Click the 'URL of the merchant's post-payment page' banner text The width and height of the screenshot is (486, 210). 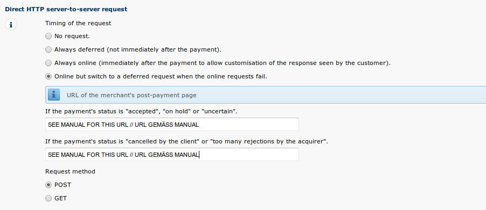click(x=131, y=95)
